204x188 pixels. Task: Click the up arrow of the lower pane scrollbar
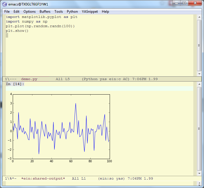(199, 84)
